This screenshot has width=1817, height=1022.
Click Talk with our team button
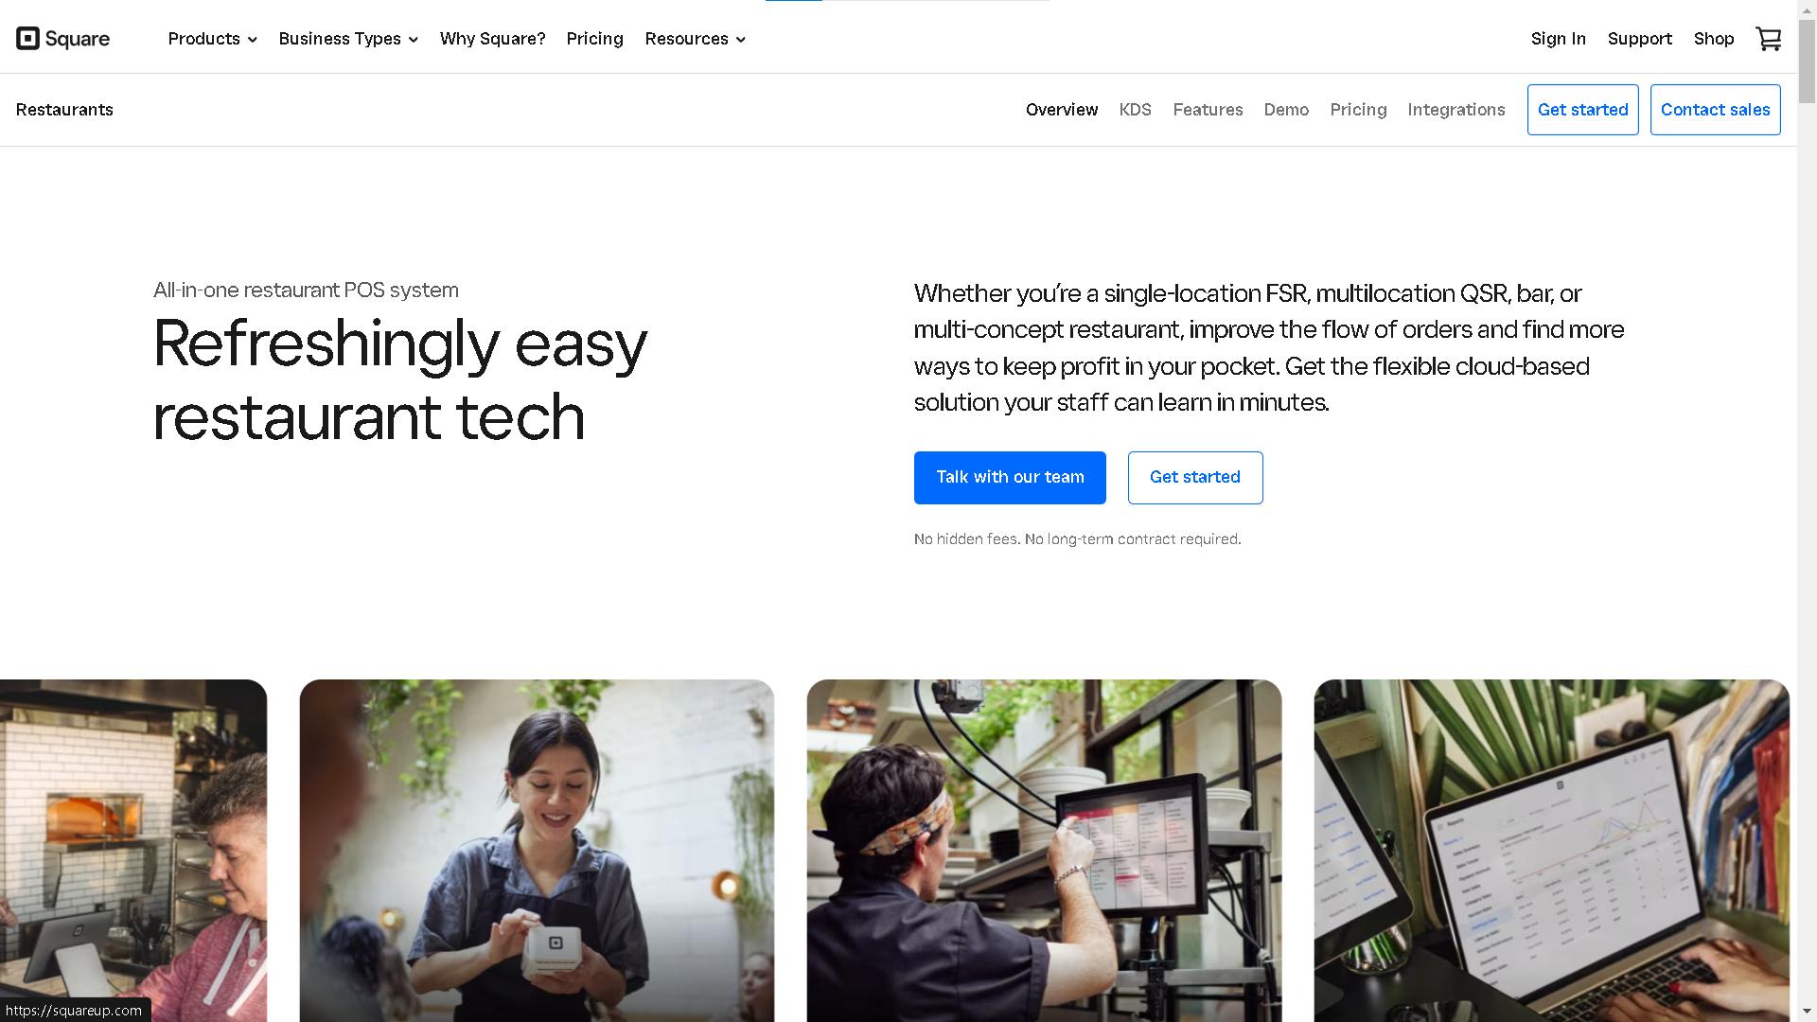click(x=1010, y=477)
